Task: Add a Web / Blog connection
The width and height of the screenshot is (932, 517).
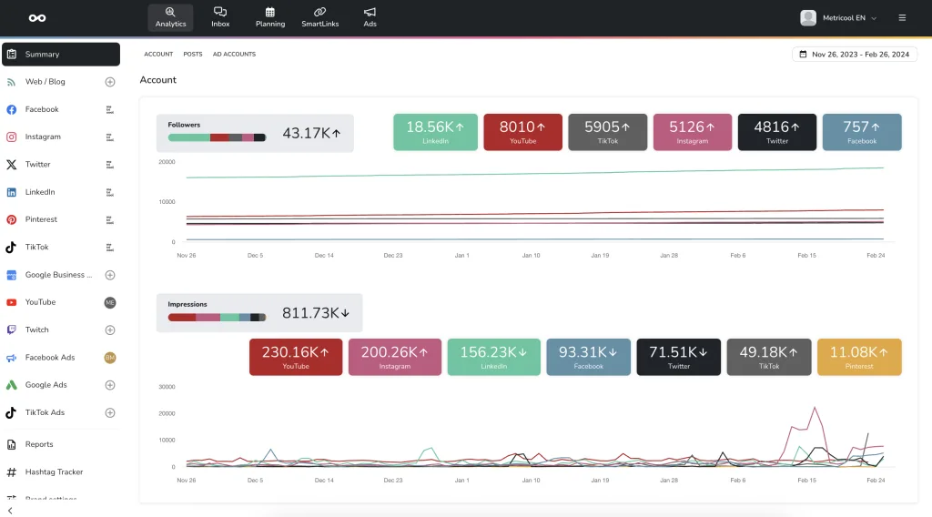Action: [x=110, y=82]
